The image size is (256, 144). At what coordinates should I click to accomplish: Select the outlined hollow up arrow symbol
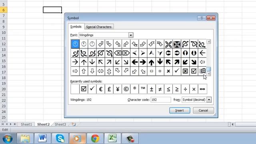pyautogui.click(x=84, y=71)
